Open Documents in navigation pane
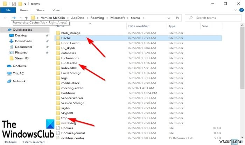This screenshot has width=245, height=145. 23,47
